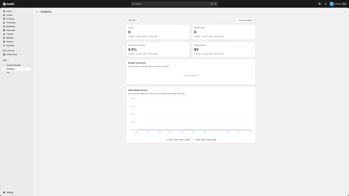Viewport: 349px width, 196px height.
Task: Click the app icon beside Analytics title
Action: point(37,12)
